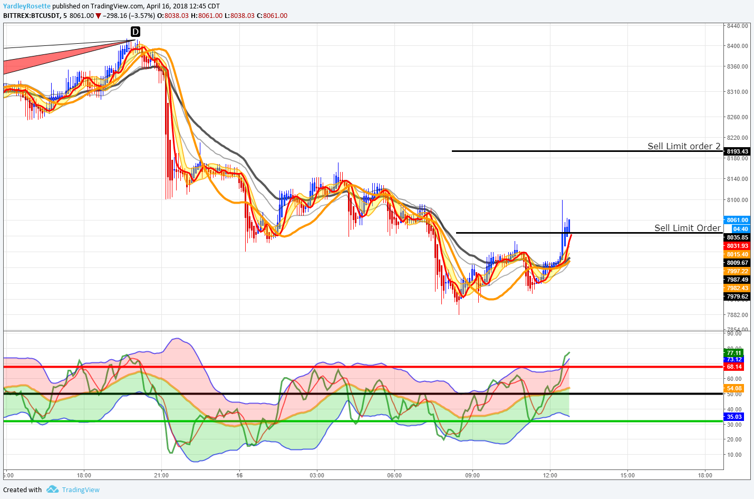Click the 8310.00 price scale label
The width and height of the screenshot is (754, 499).
[x=737, y=92]
